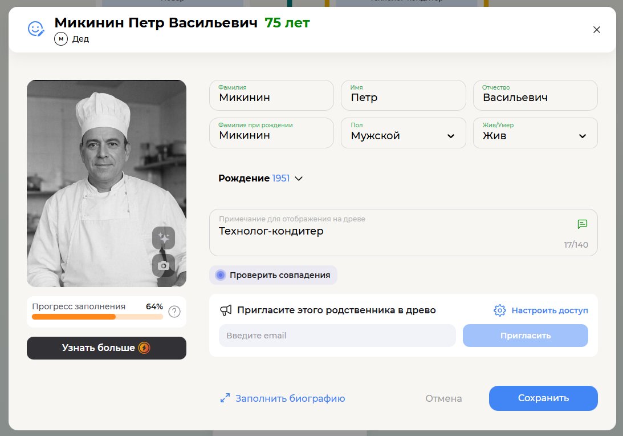Expand the Рождение 1951 section

pos(260,178)
